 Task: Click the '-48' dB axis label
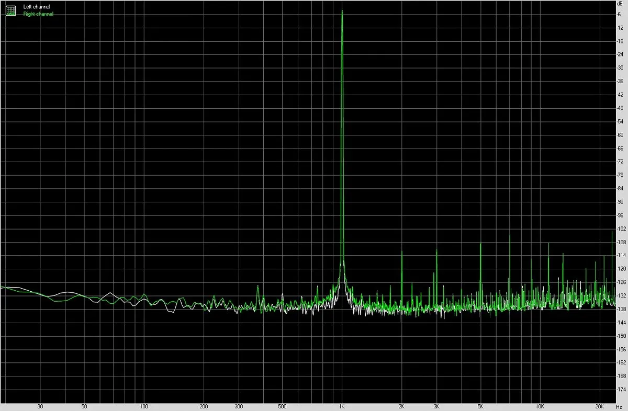click(621, 108)
